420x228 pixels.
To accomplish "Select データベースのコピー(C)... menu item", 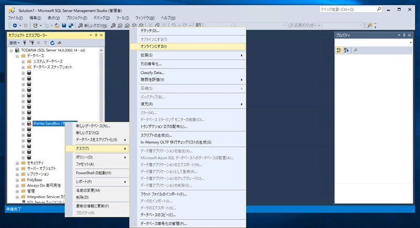I will pyautogui.click(x=187, y=215).
